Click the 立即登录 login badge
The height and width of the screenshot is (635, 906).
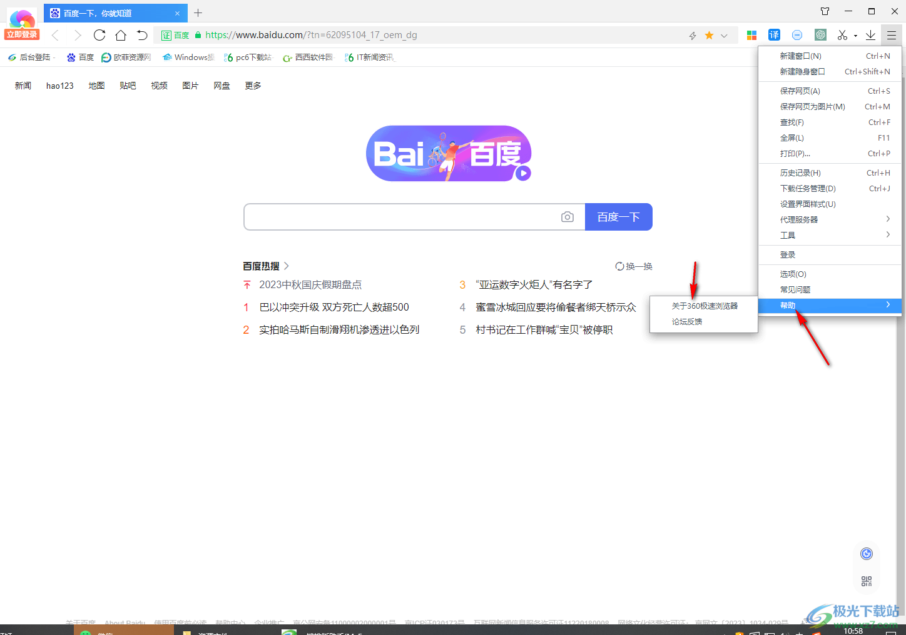pyautogui.click(x=22, y=34)
